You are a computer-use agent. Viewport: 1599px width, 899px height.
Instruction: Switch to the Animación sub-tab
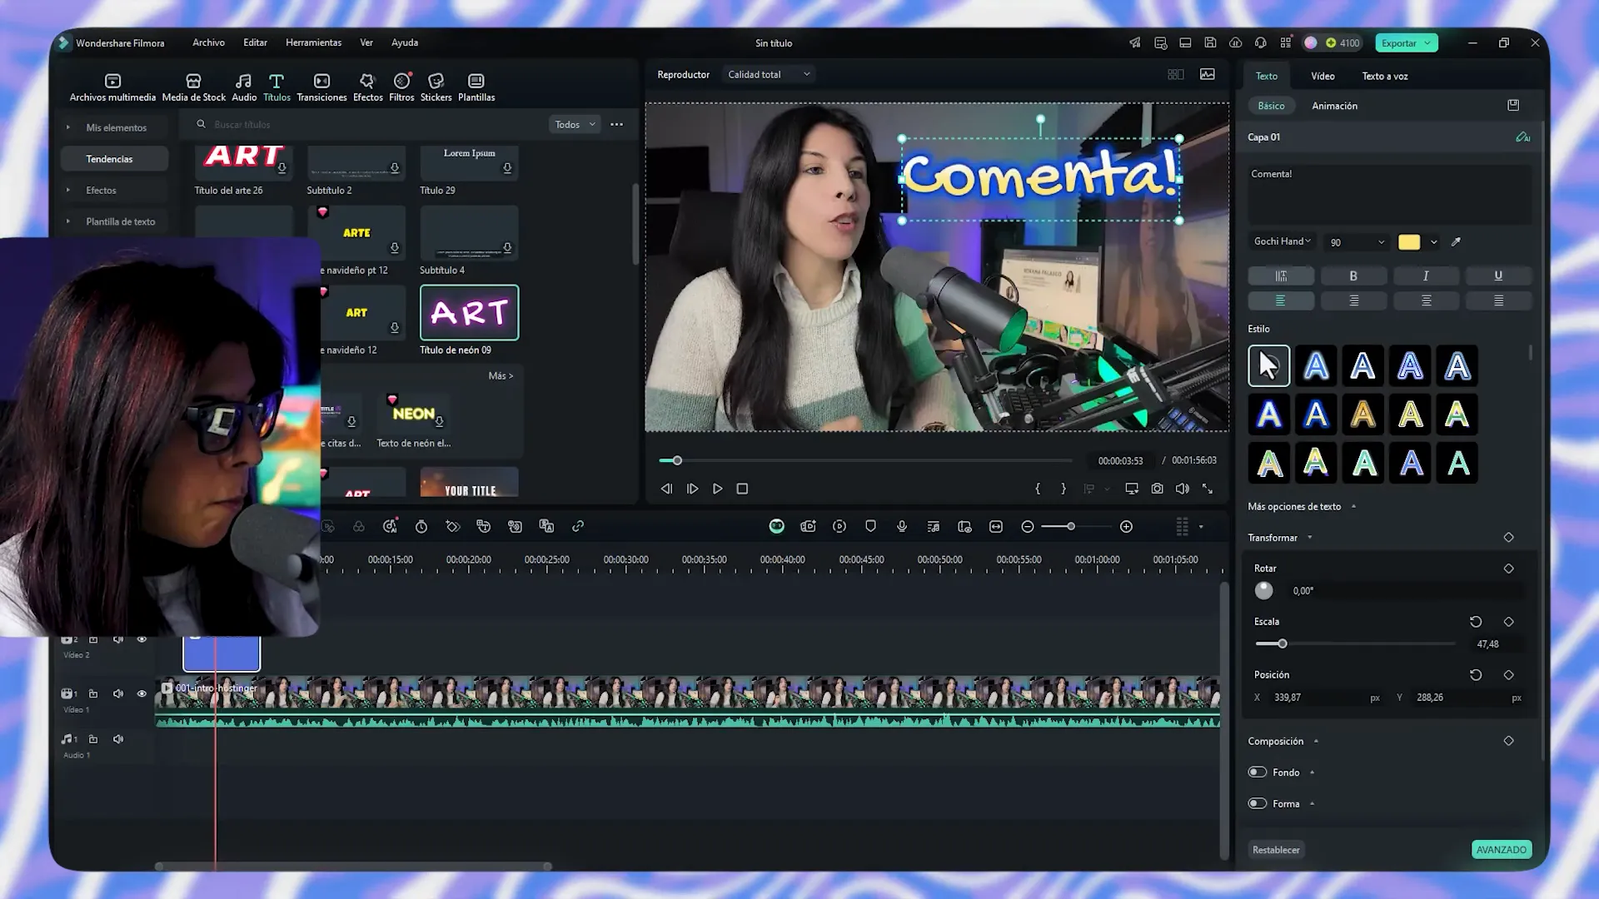point(1334,106)
